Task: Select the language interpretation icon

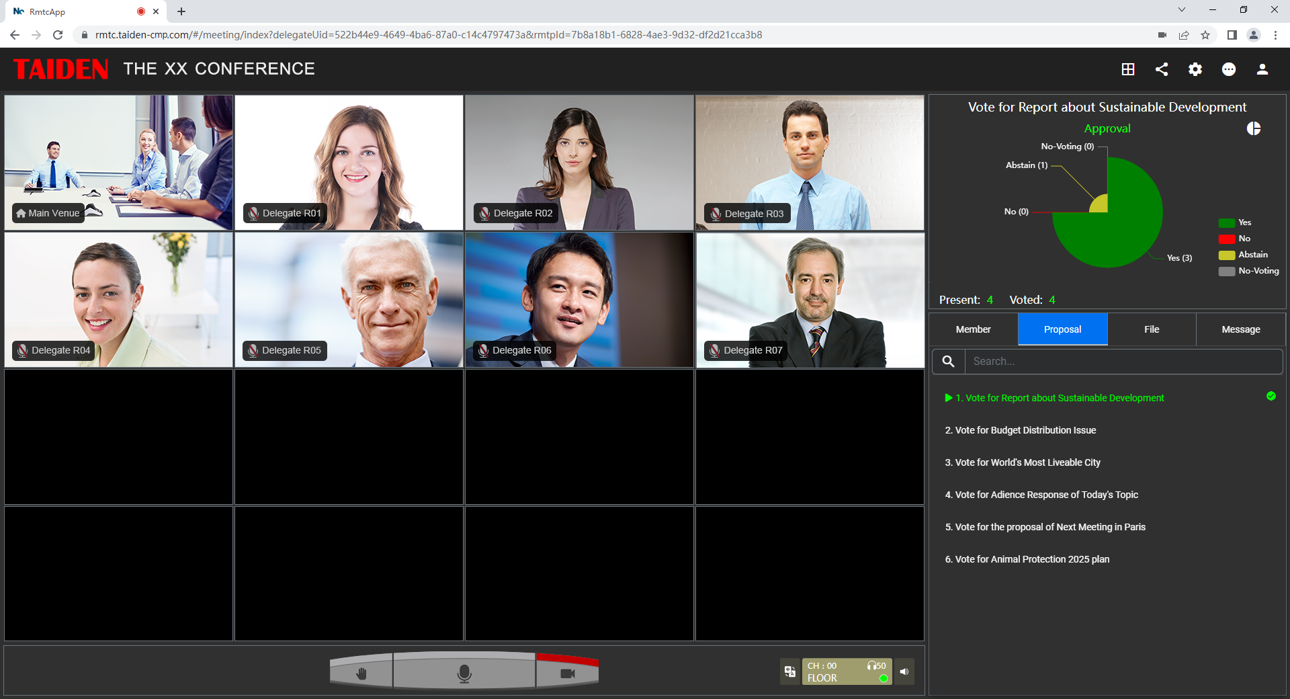Action: pos(790,671)
